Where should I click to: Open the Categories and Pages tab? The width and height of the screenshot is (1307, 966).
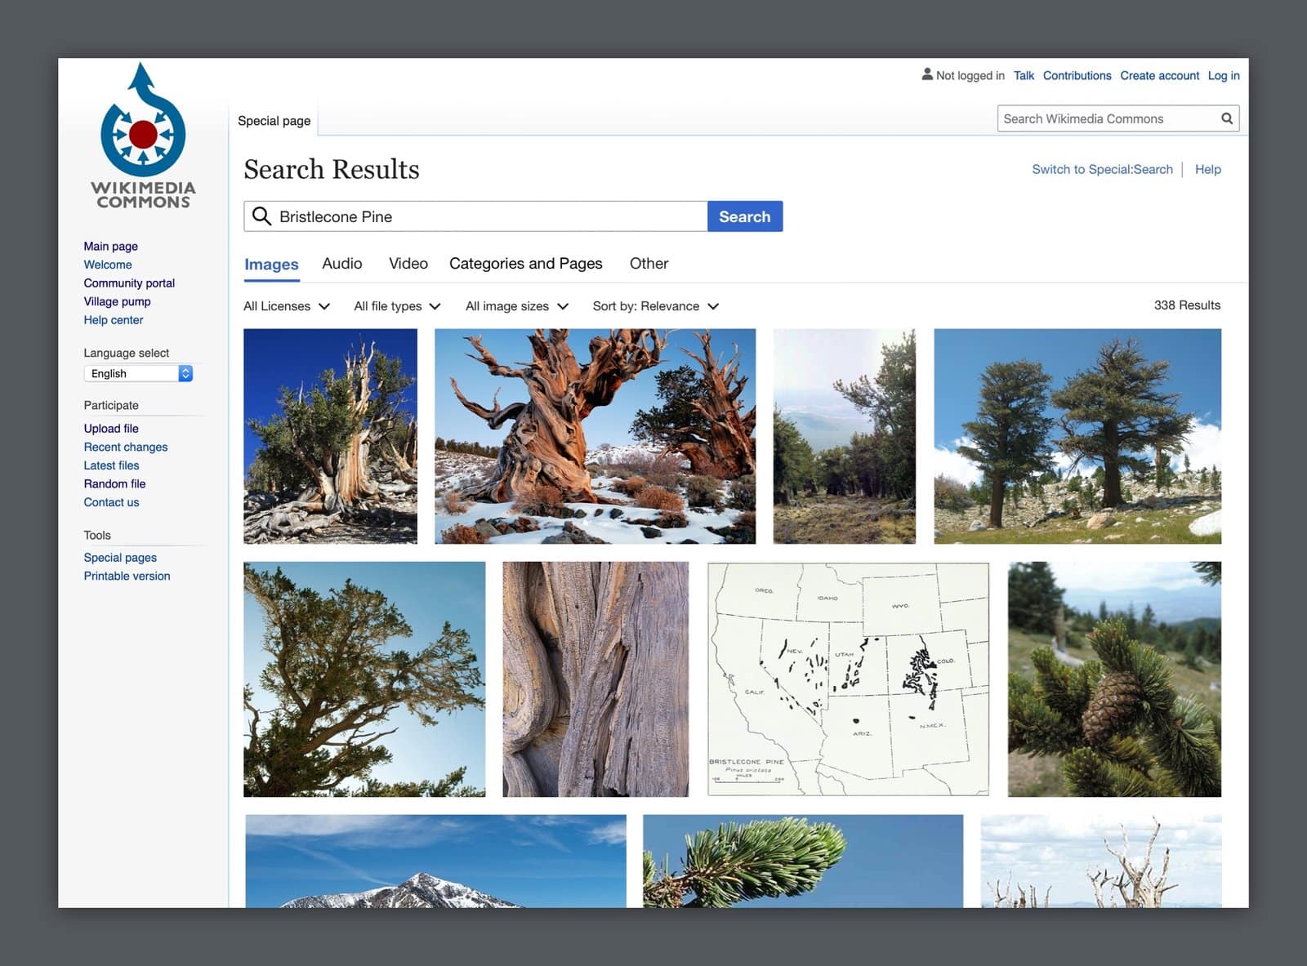click(525, 264)
